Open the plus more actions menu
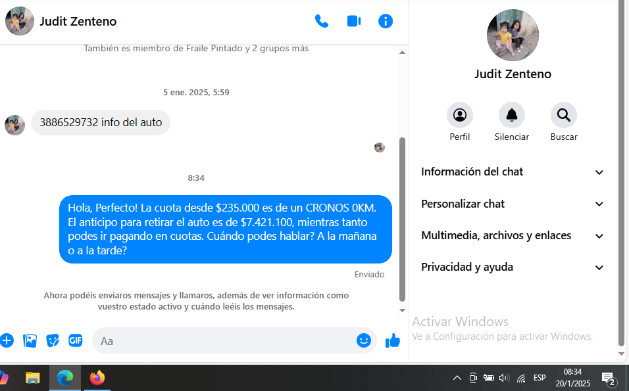The width and height of the screenshot is (629, 391). click(7, 340)
